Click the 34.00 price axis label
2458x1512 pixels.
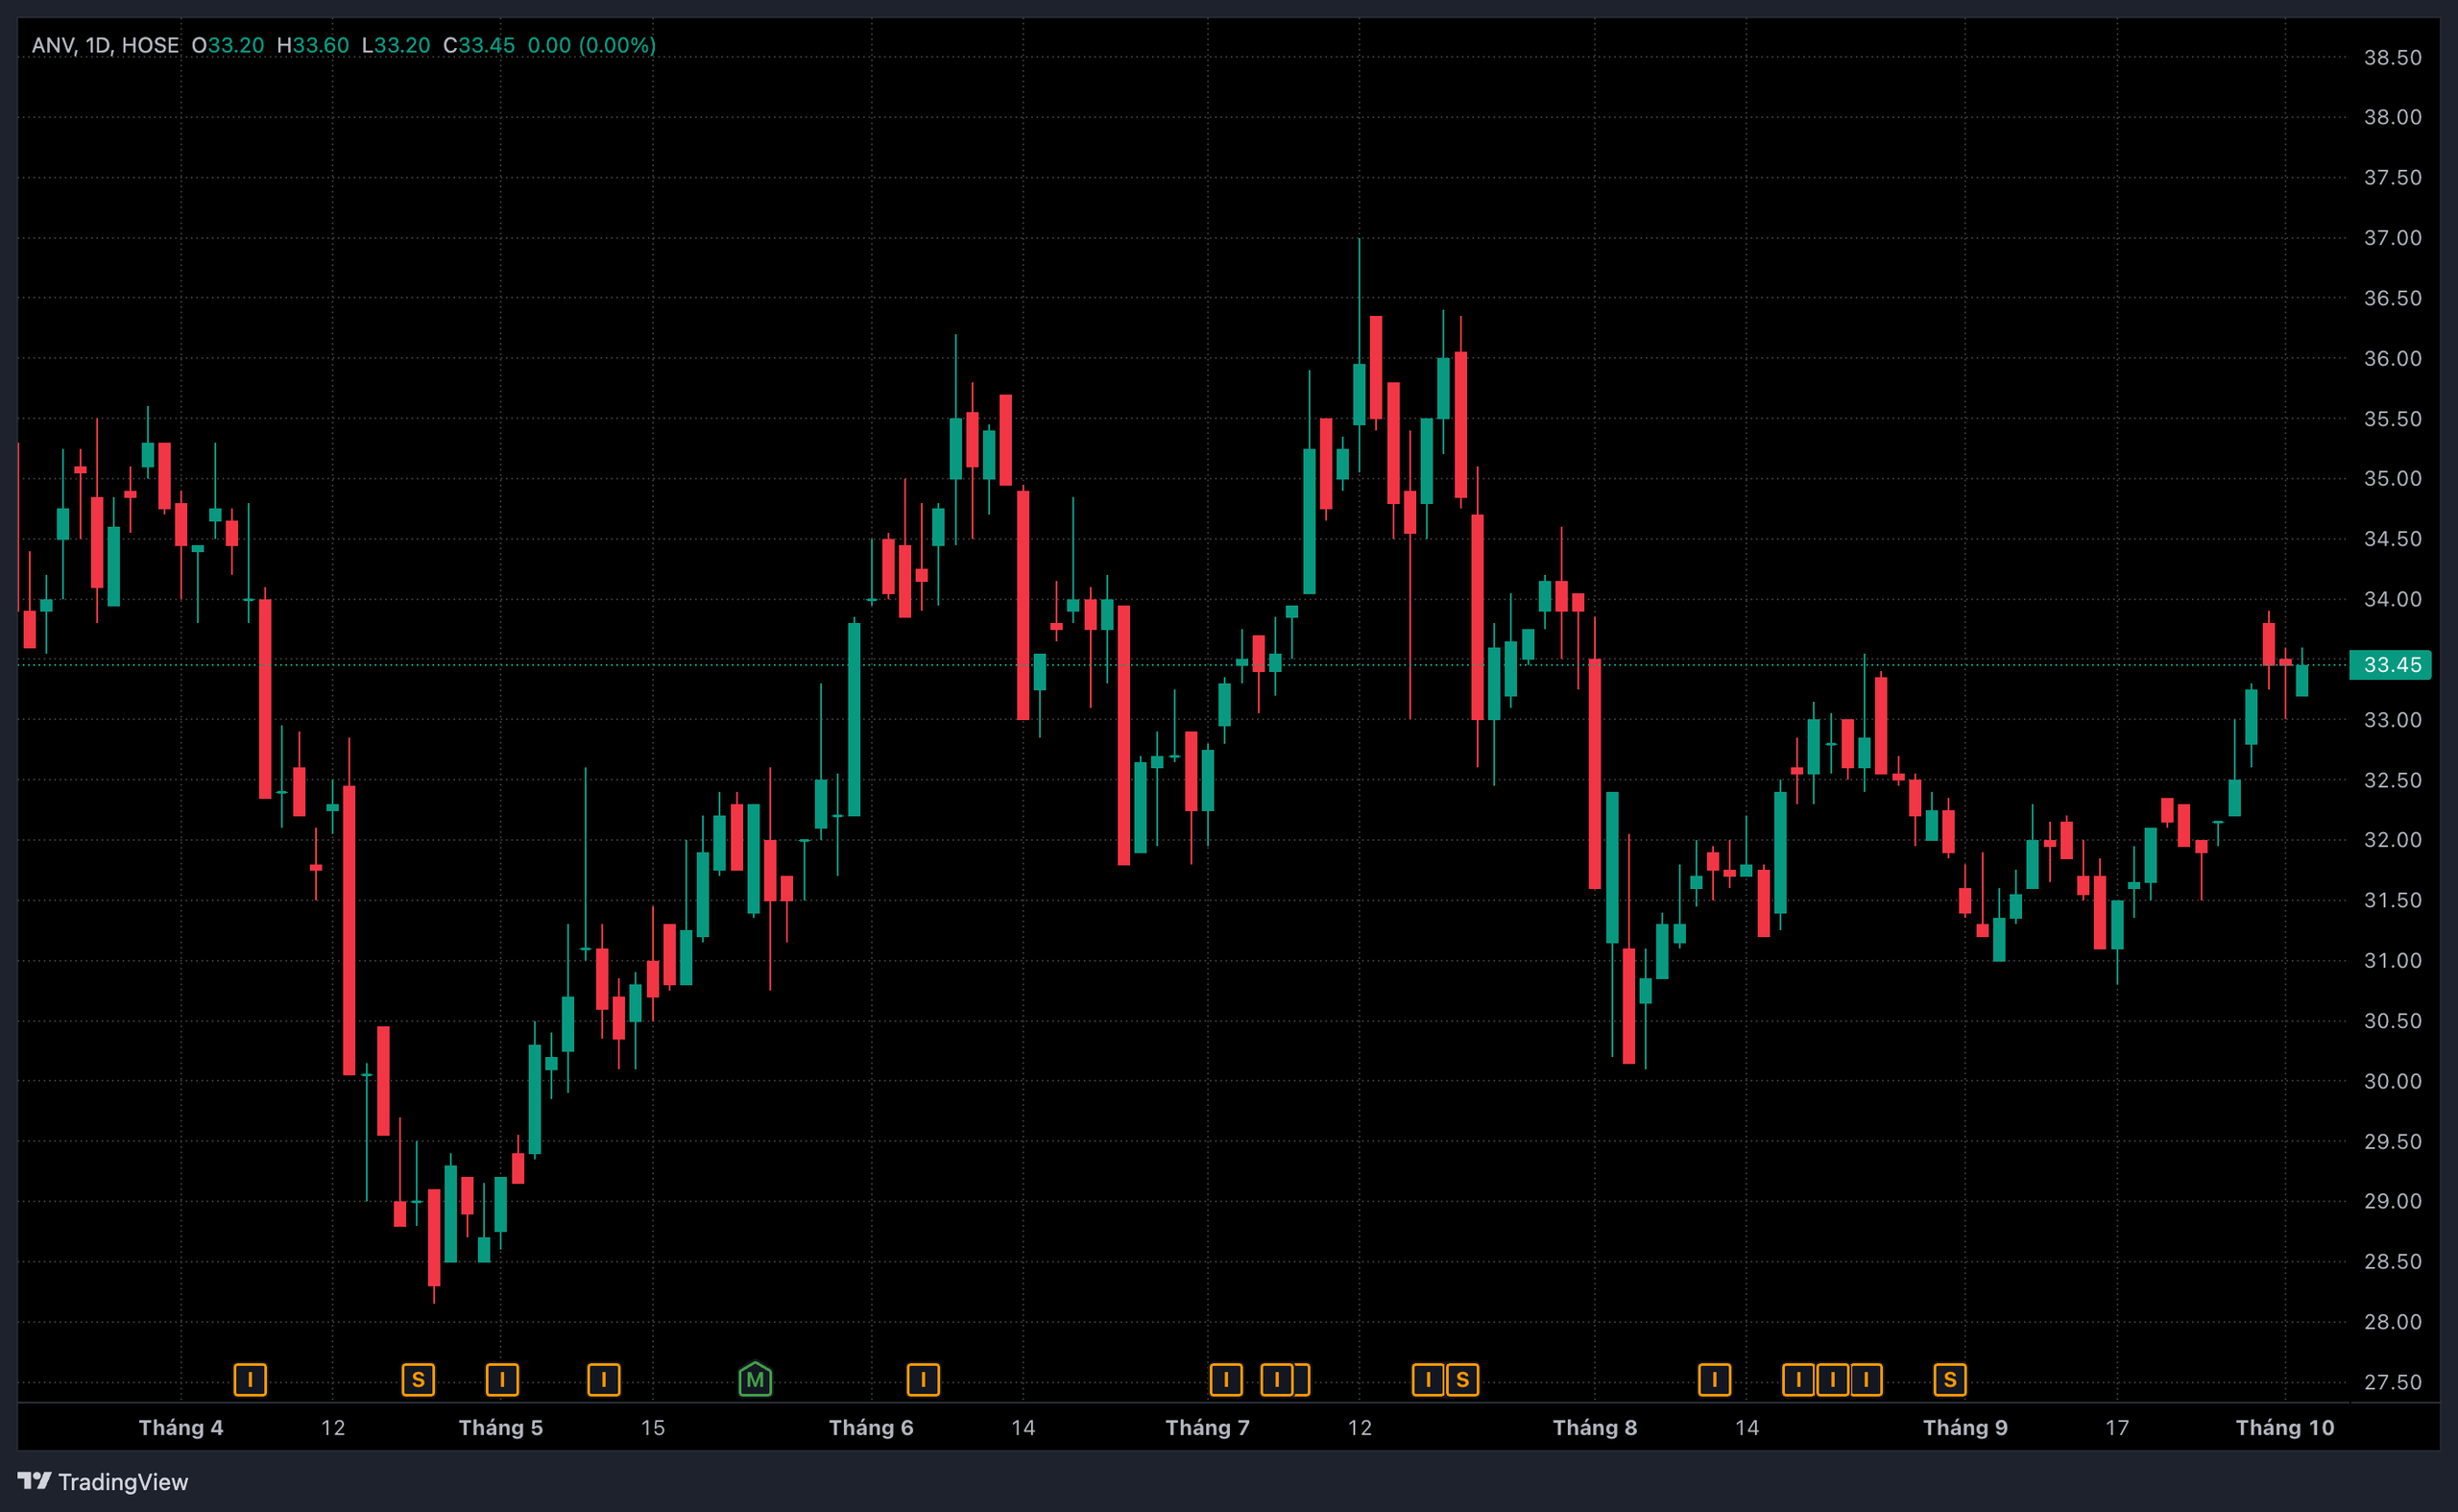[x=2392, y=599]
